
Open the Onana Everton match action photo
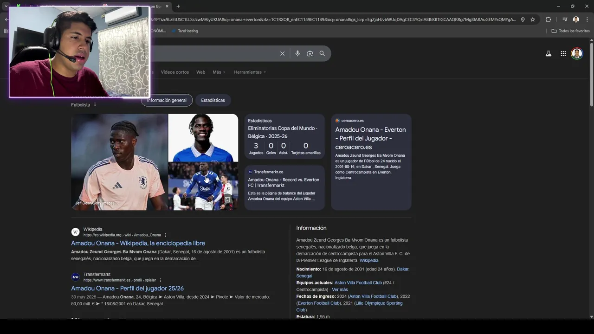203,186
